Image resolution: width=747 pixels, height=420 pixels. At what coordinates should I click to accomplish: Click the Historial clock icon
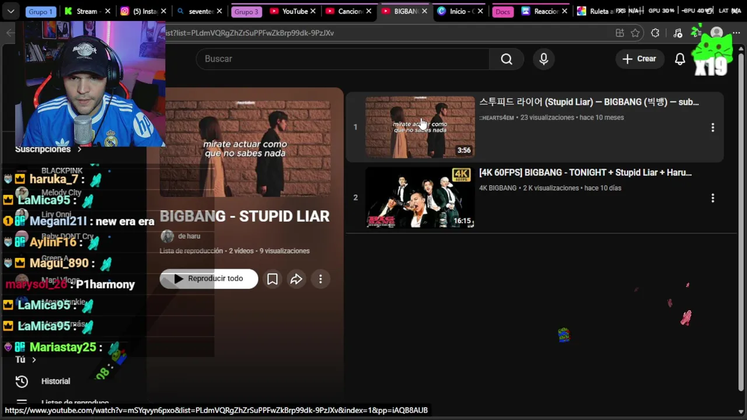pos(22,381)
